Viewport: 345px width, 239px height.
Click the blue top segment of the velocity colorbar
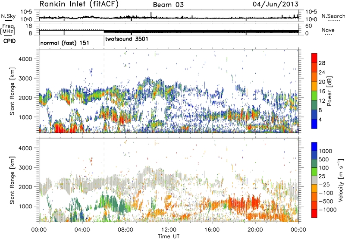314,147
